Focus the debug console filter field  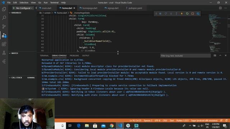coord(185,56)
